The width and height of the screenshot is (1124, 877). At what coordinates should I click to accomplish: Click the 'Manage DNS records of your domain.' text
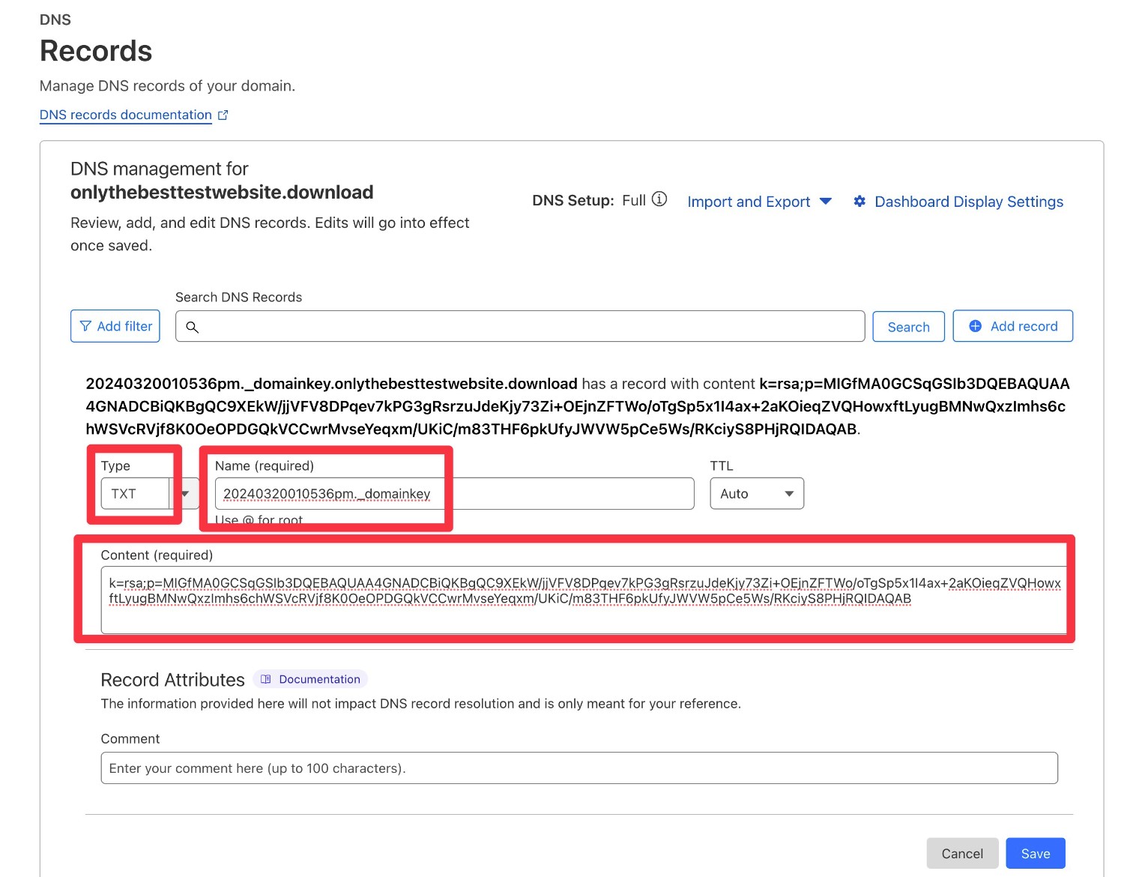(168, 86)
